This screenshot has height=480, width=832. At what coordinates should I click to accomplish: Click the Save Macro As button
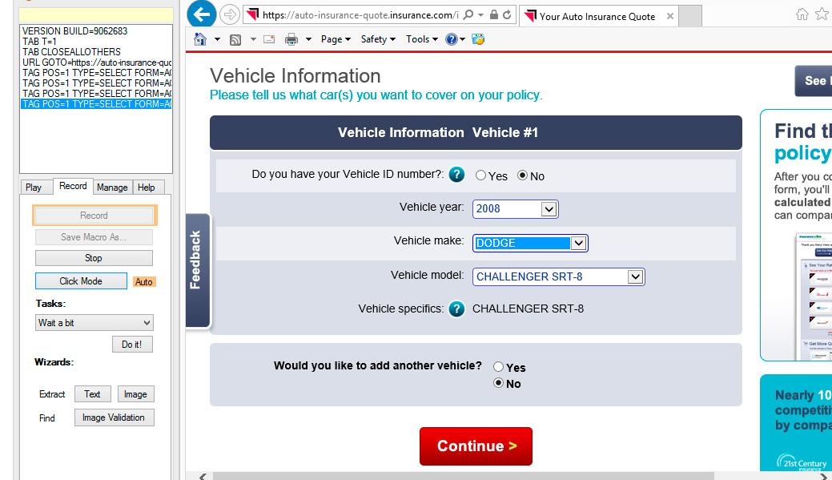[x=94, y=237]
